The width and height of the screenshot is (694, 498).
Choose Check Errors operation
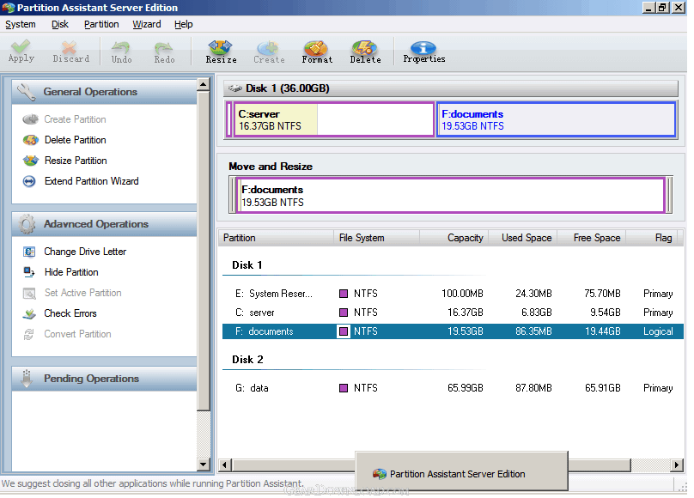click(x=70, y=313)
